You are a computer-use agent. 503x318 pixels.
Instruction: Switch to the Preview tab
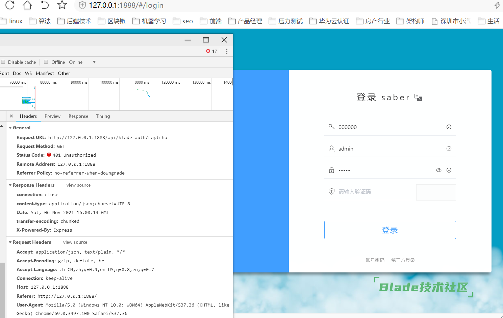click(52, 116)
